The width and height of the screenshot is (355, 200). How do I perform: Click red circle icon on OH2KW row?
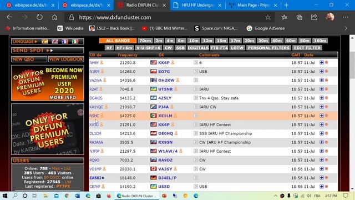[x=327, y=80]
